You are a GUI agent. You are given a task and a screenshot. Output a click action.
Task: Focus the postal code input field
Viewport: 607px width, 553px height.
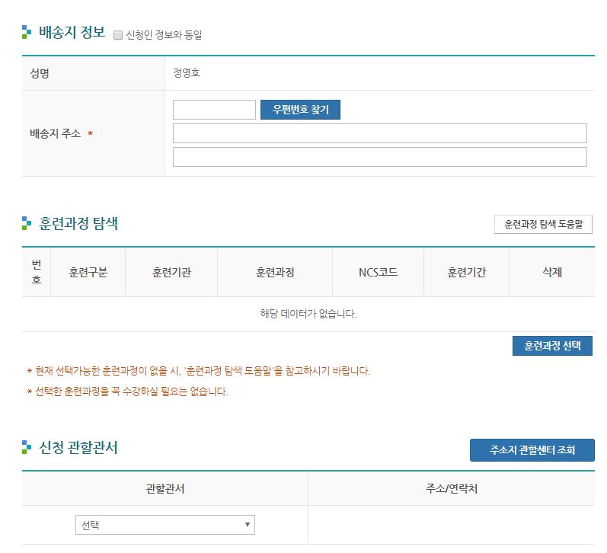point(214,110)
